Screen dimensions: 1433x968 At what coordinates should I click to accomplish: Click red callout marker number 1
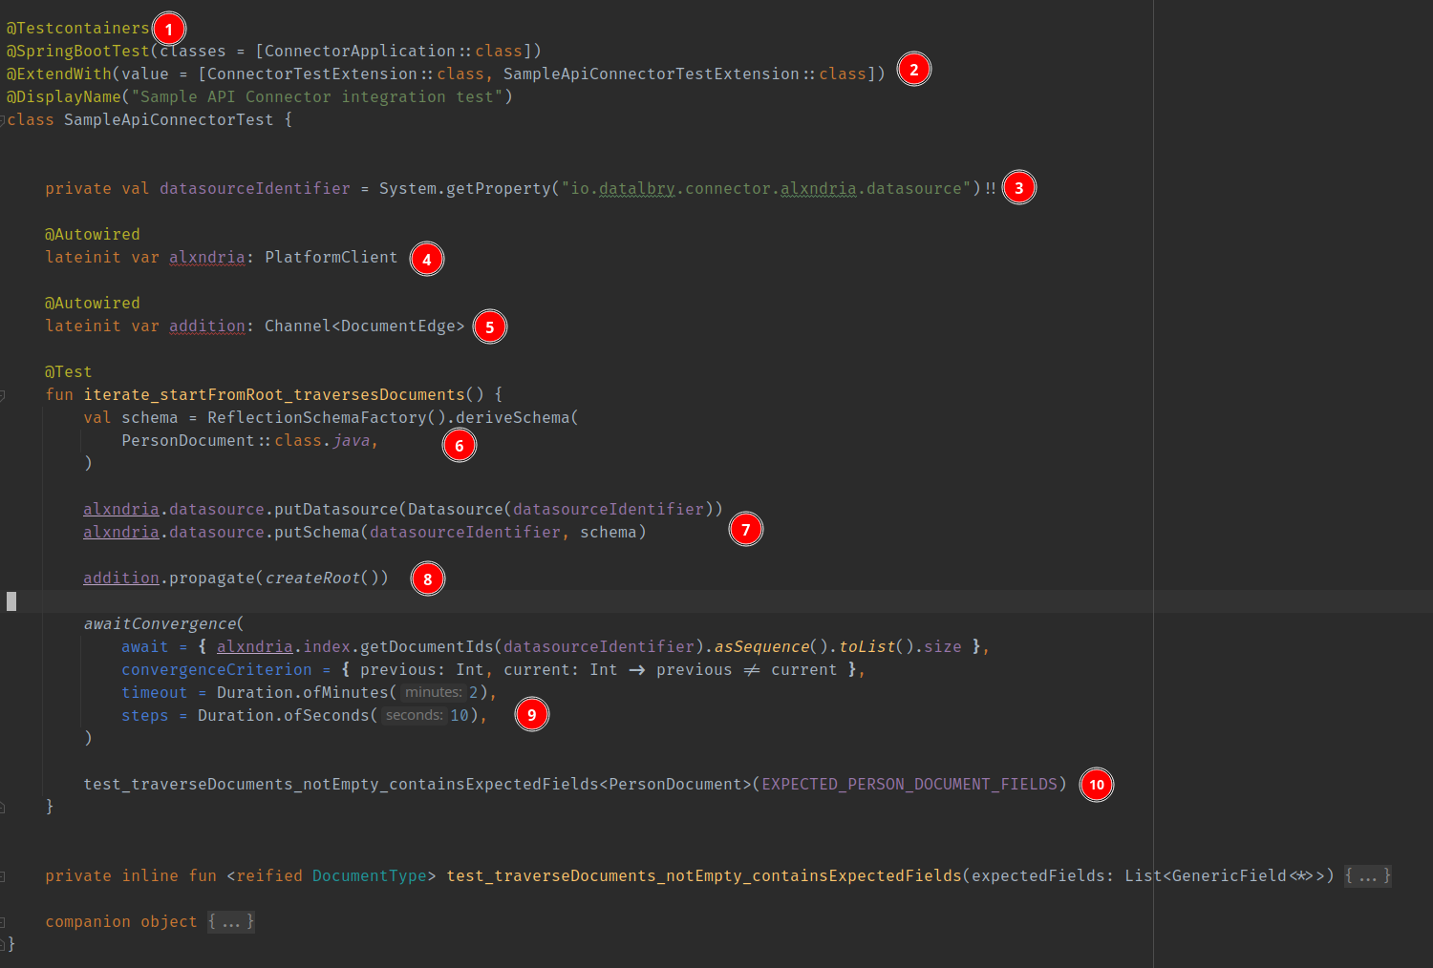(169, 30)
